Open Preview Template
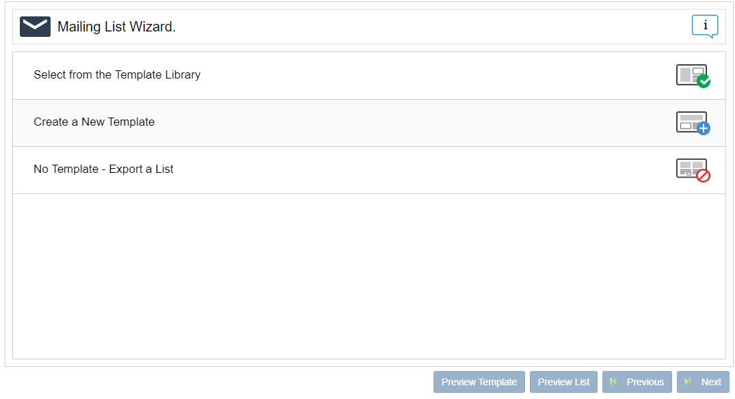Image resolution: width=735 pixels, height=399 pixels. point(479,382)
